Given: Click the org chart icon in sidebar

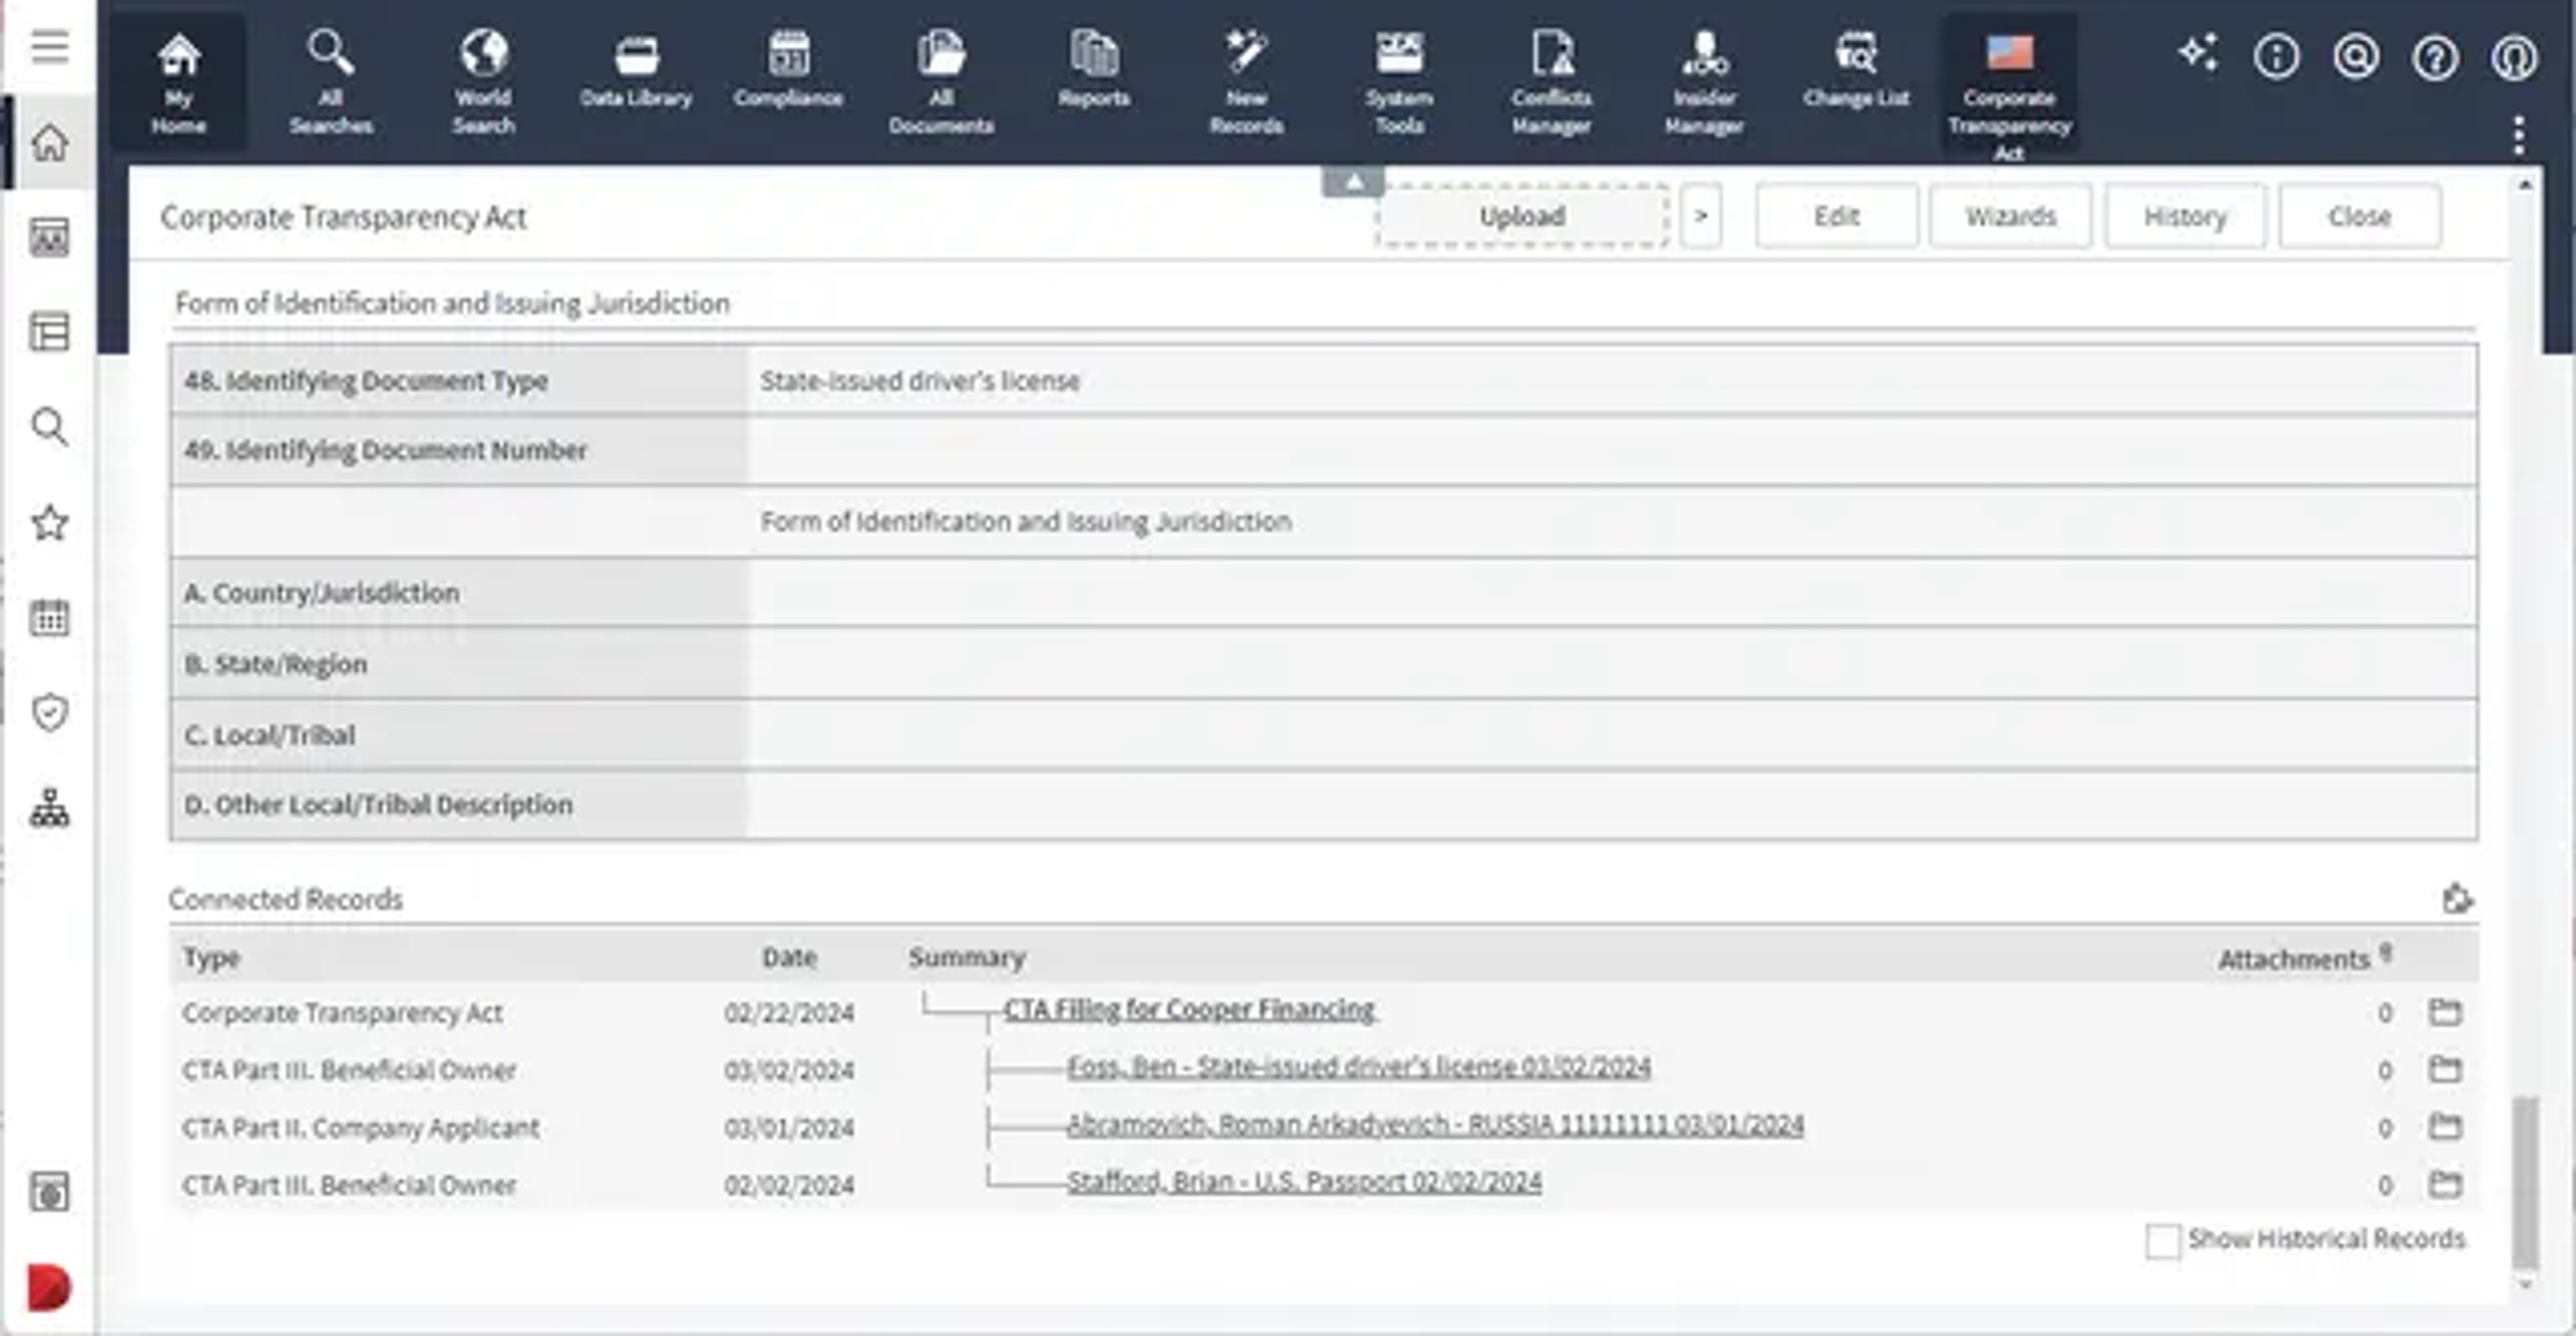Looking at the screenshot, I should pyautogui.click(x=49, y=808).
